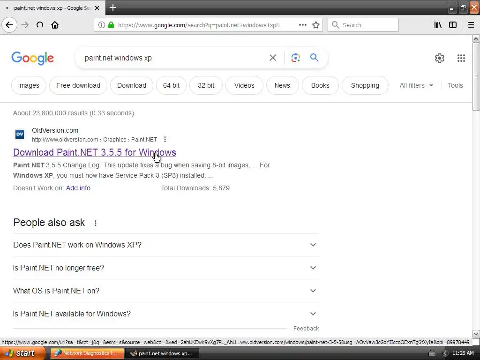Focus the browser toolbar Search box
This screenshot has width=480, height=360.
(363, 25)
